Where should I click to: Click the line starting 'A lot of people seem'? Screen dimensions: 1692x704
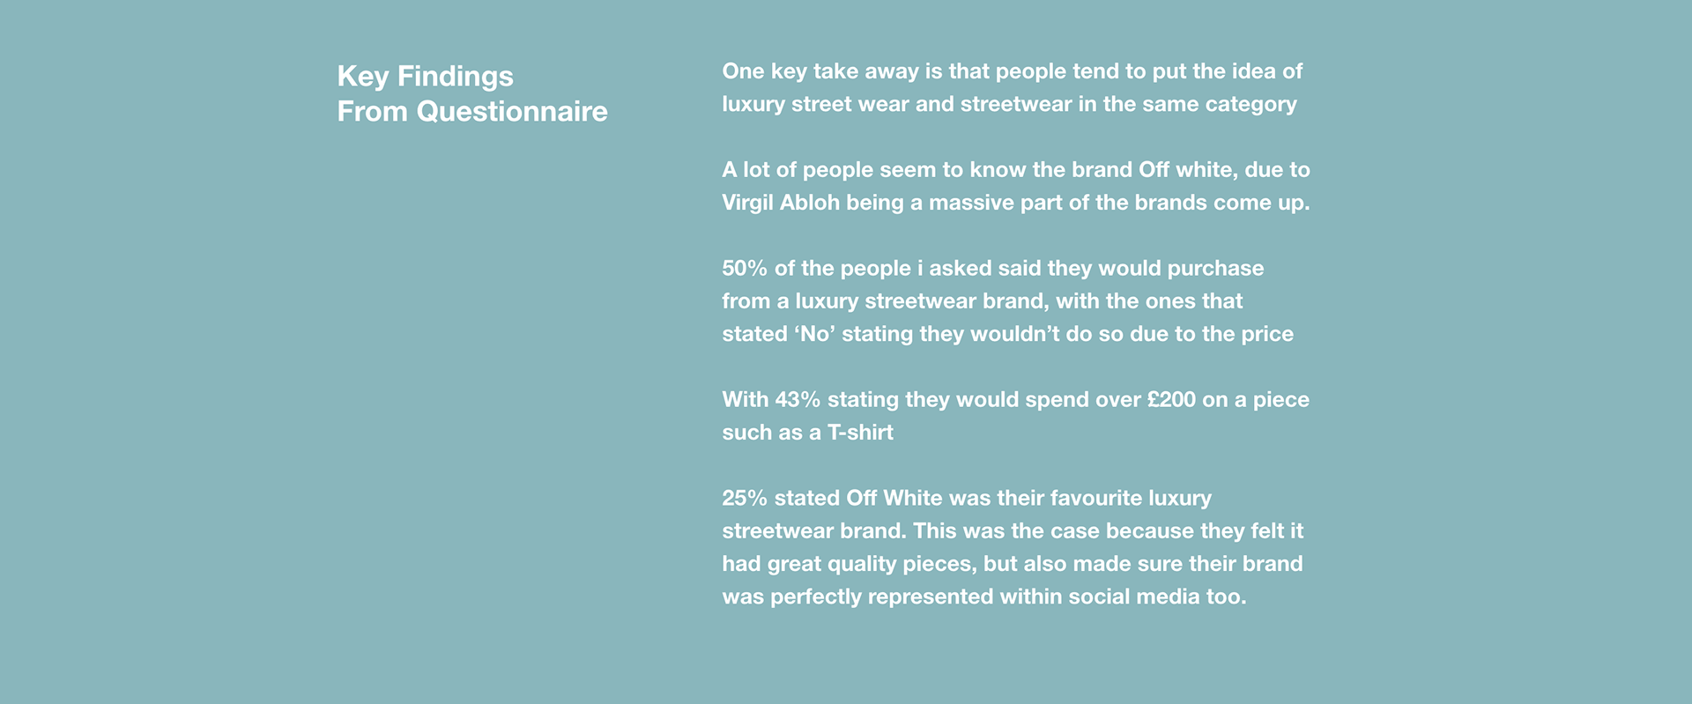click(1016, 169)
